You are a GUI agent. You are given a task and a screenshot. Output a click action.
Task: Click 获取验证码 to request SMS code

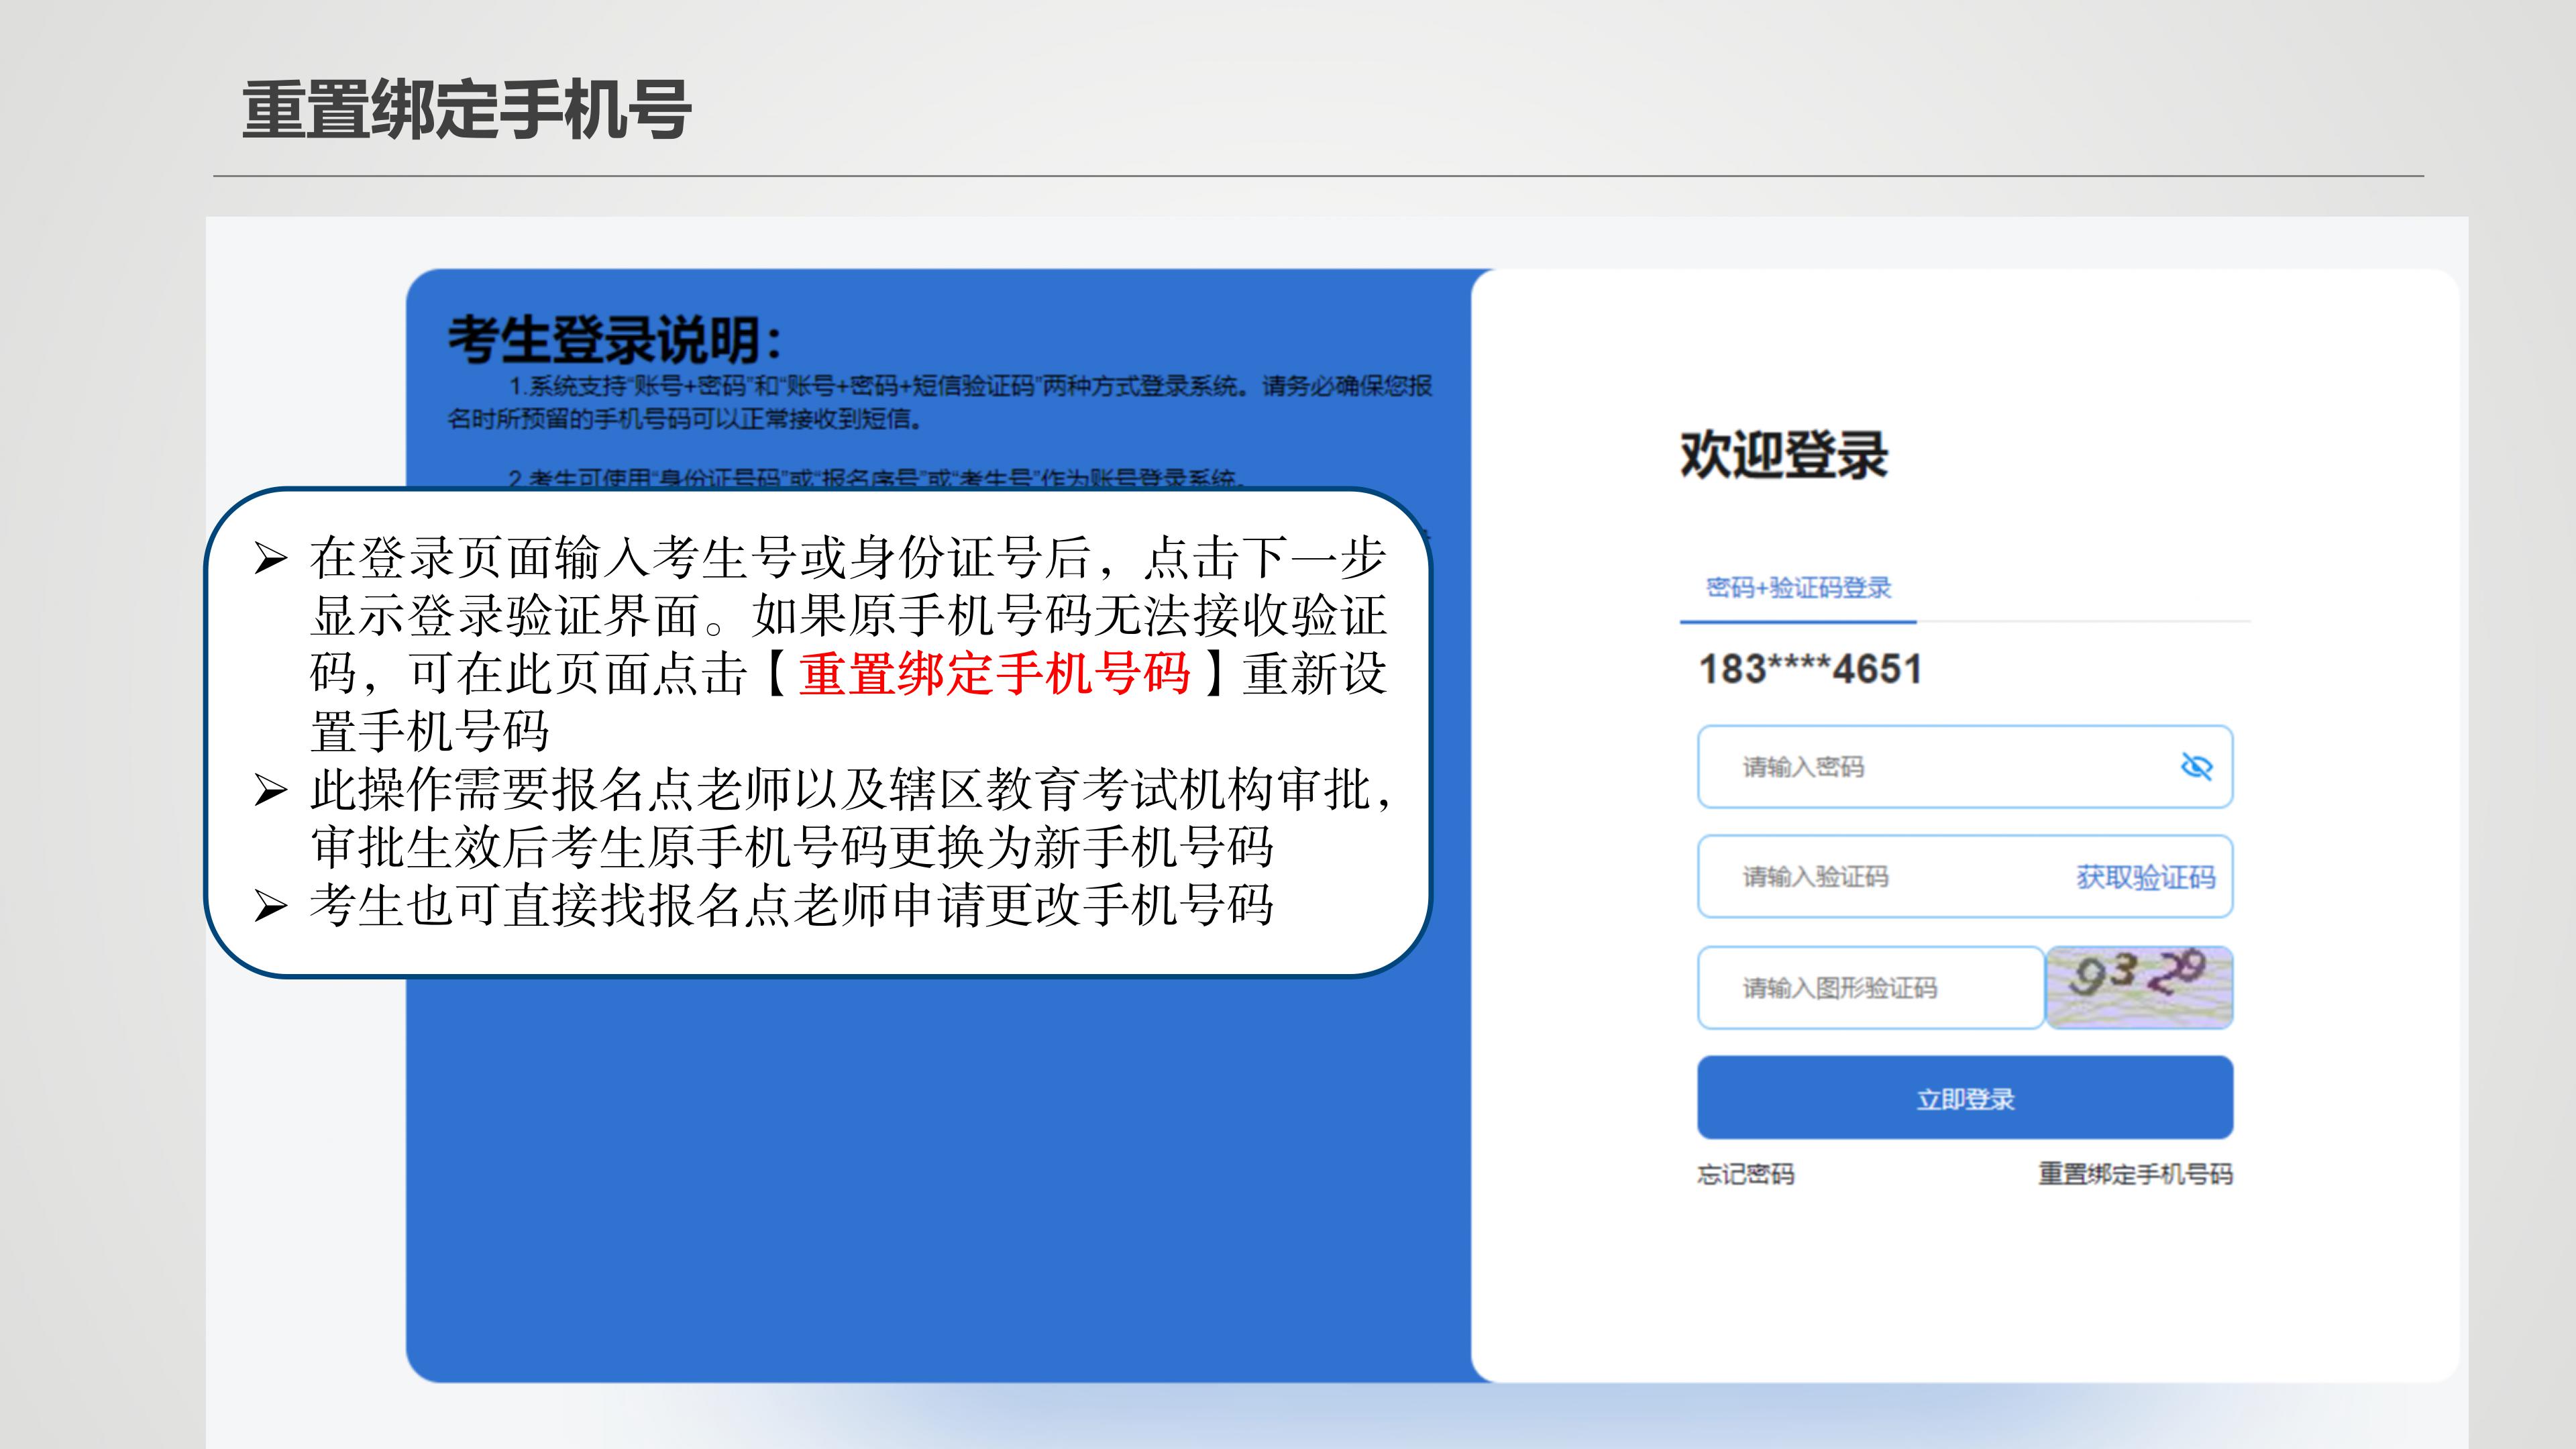2145,877
